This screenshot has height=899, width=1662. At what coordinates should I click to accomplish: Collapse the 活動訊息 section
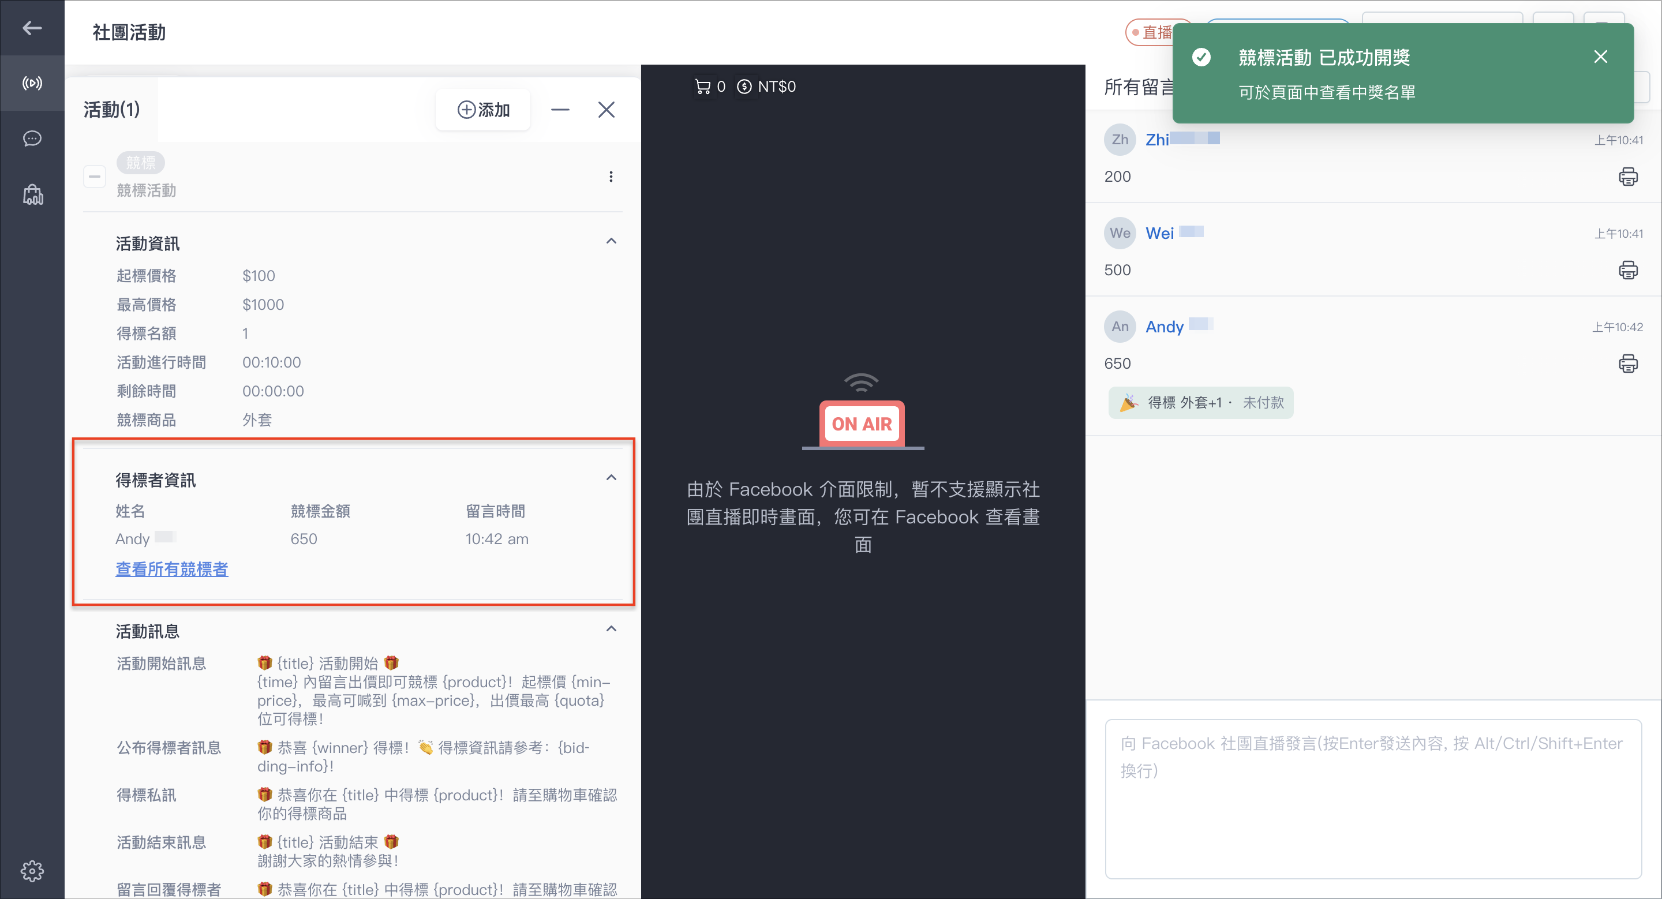click(611, 629)
